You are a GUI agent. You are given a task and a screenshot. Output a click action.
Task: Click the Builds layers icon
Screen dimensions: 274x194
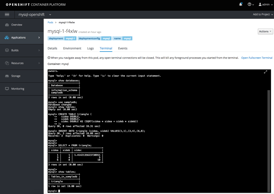click(7, 50)
